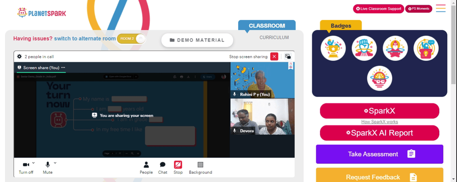The height and width of the screenshot is (182, 457).
Task: Click the meditating guru badge icon
Action: pyautogui.click(x=395, y=48)
